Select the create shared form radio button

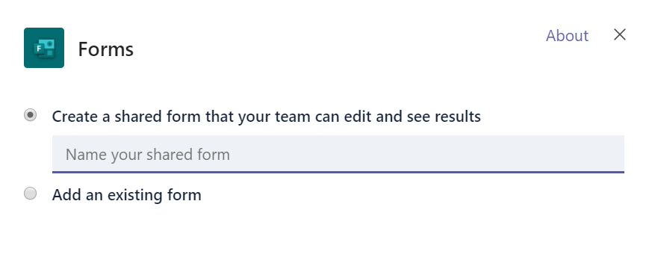(30, 115)
